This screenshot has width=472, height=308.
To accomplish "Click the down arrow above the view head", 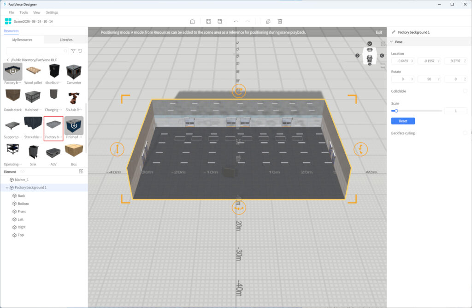I will pyautogui.click(x=370, y=44).
